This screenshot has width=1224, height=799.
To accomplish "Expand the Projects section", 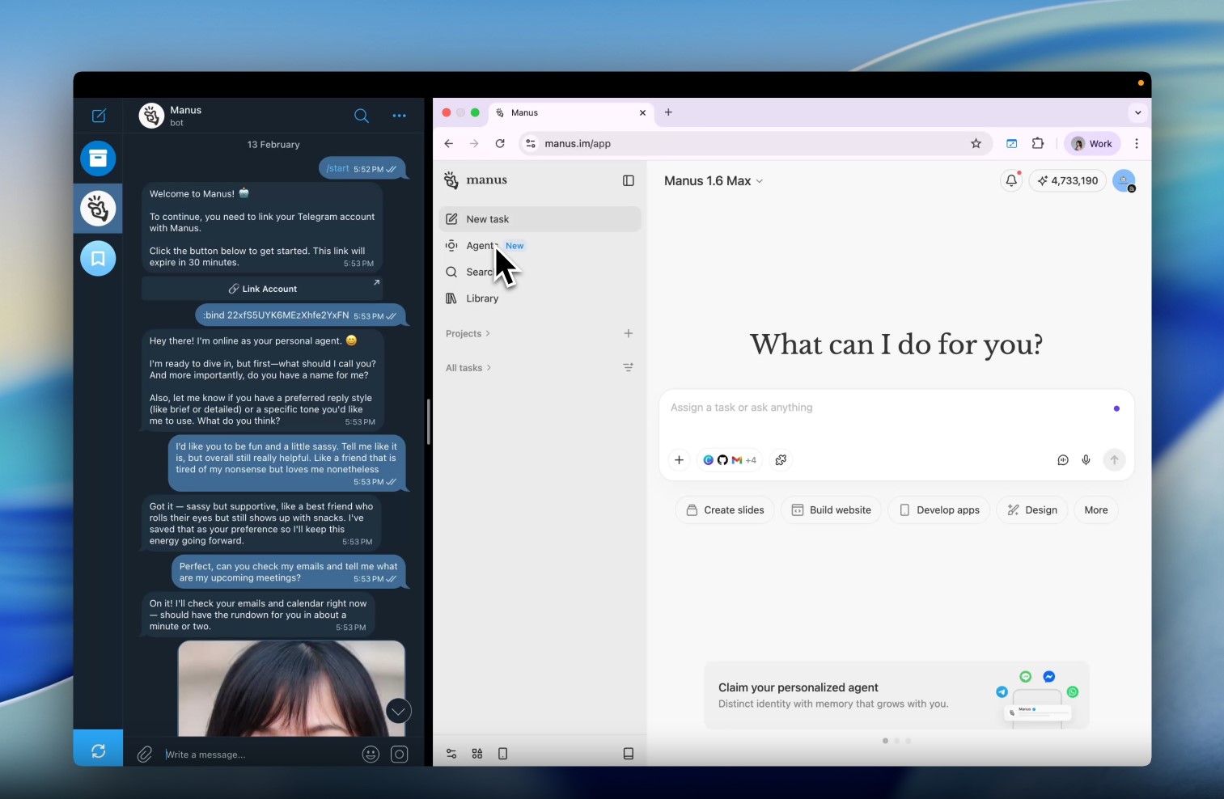I will pyautogui.click(x=468, y=334).
